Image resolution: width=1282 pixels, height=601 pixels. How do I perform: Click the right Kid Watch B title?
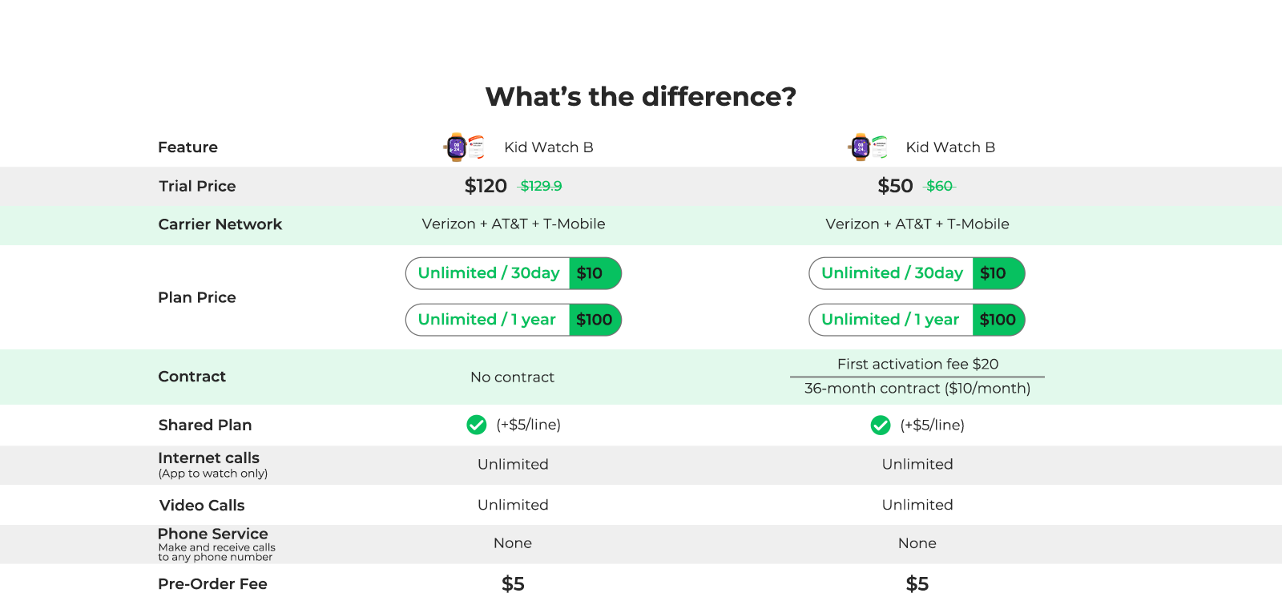point(950,147)
